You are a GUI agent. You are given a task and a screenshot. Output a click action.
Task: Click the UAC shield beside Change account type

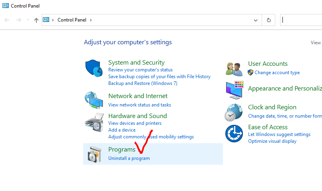(x=250, y=72)
